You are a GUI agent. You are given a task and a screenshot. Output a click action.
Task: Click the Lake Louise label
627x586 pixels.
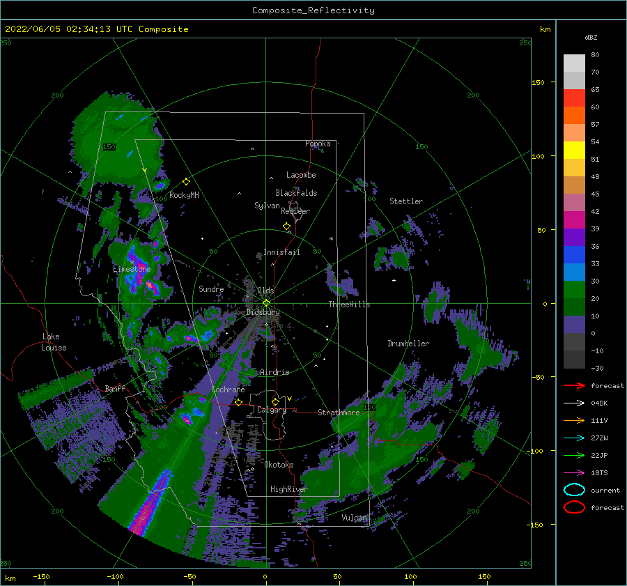54,342
